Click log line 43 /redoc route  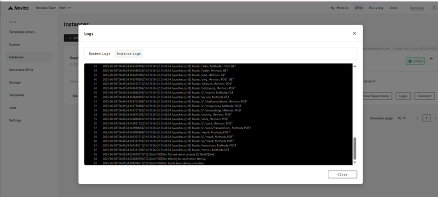pyautogui.click(x=169, y=66)
